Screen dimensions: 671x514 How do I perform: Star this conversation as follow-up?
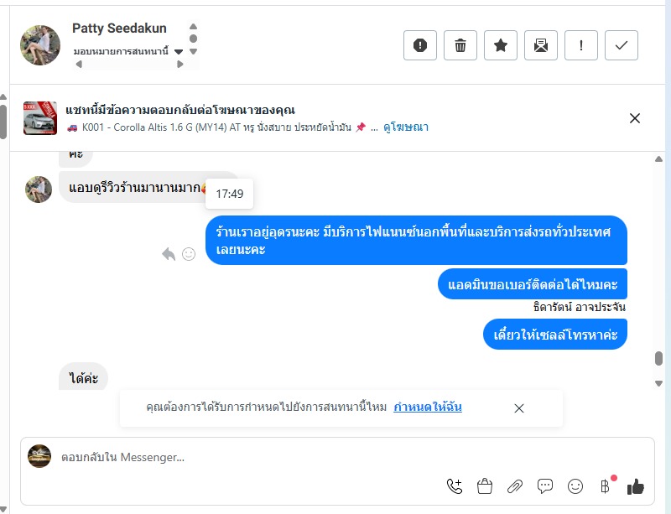click(x=501, y=45)
